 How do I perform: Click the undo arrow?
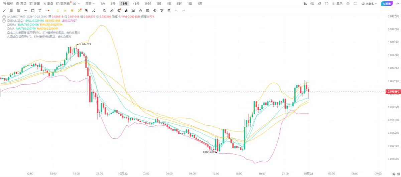(176, 11)
